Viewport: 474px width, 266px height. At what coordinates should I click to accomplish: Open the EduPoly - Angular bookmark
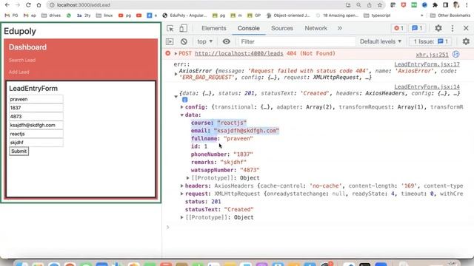pos(184,16)
